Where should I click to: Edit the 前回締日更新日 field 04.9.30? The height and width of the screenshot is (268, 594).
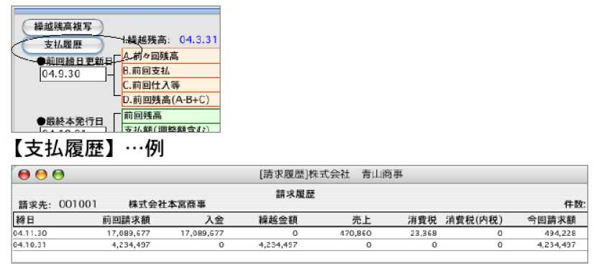pos(73,75)
